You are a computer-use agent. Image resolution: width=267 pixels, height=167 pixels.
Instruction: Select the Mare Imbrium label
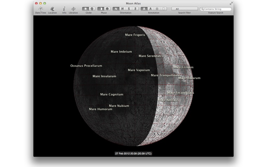click(x=121, y=52)
